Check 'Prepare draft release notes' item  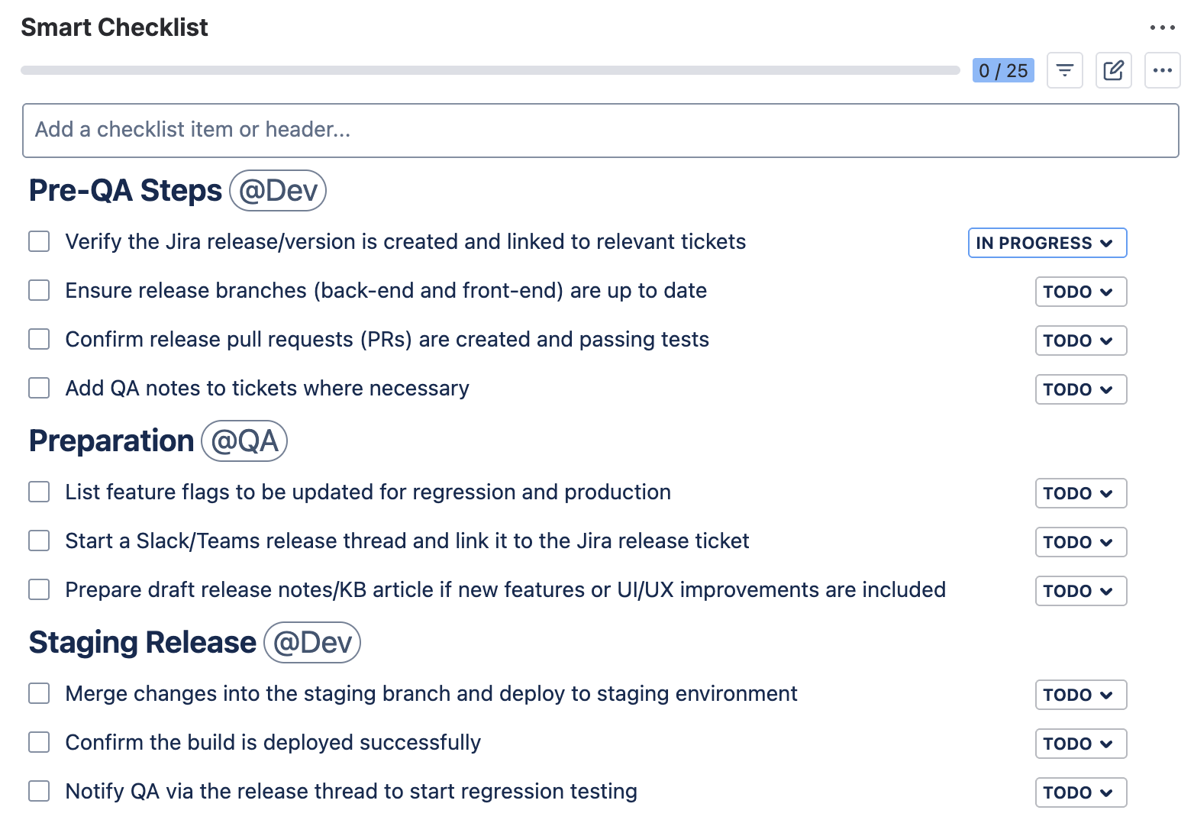pyautogui.click(x=39, y=589)
